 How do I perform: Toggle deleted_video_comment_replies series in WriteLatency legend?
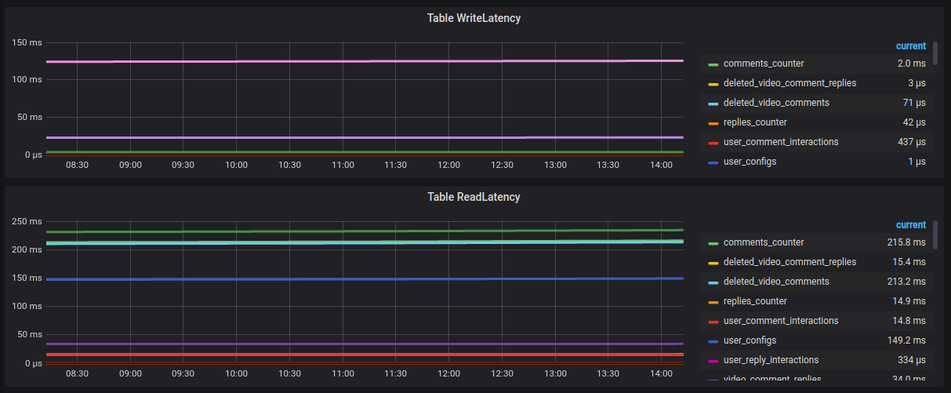[x=789, y=83]
